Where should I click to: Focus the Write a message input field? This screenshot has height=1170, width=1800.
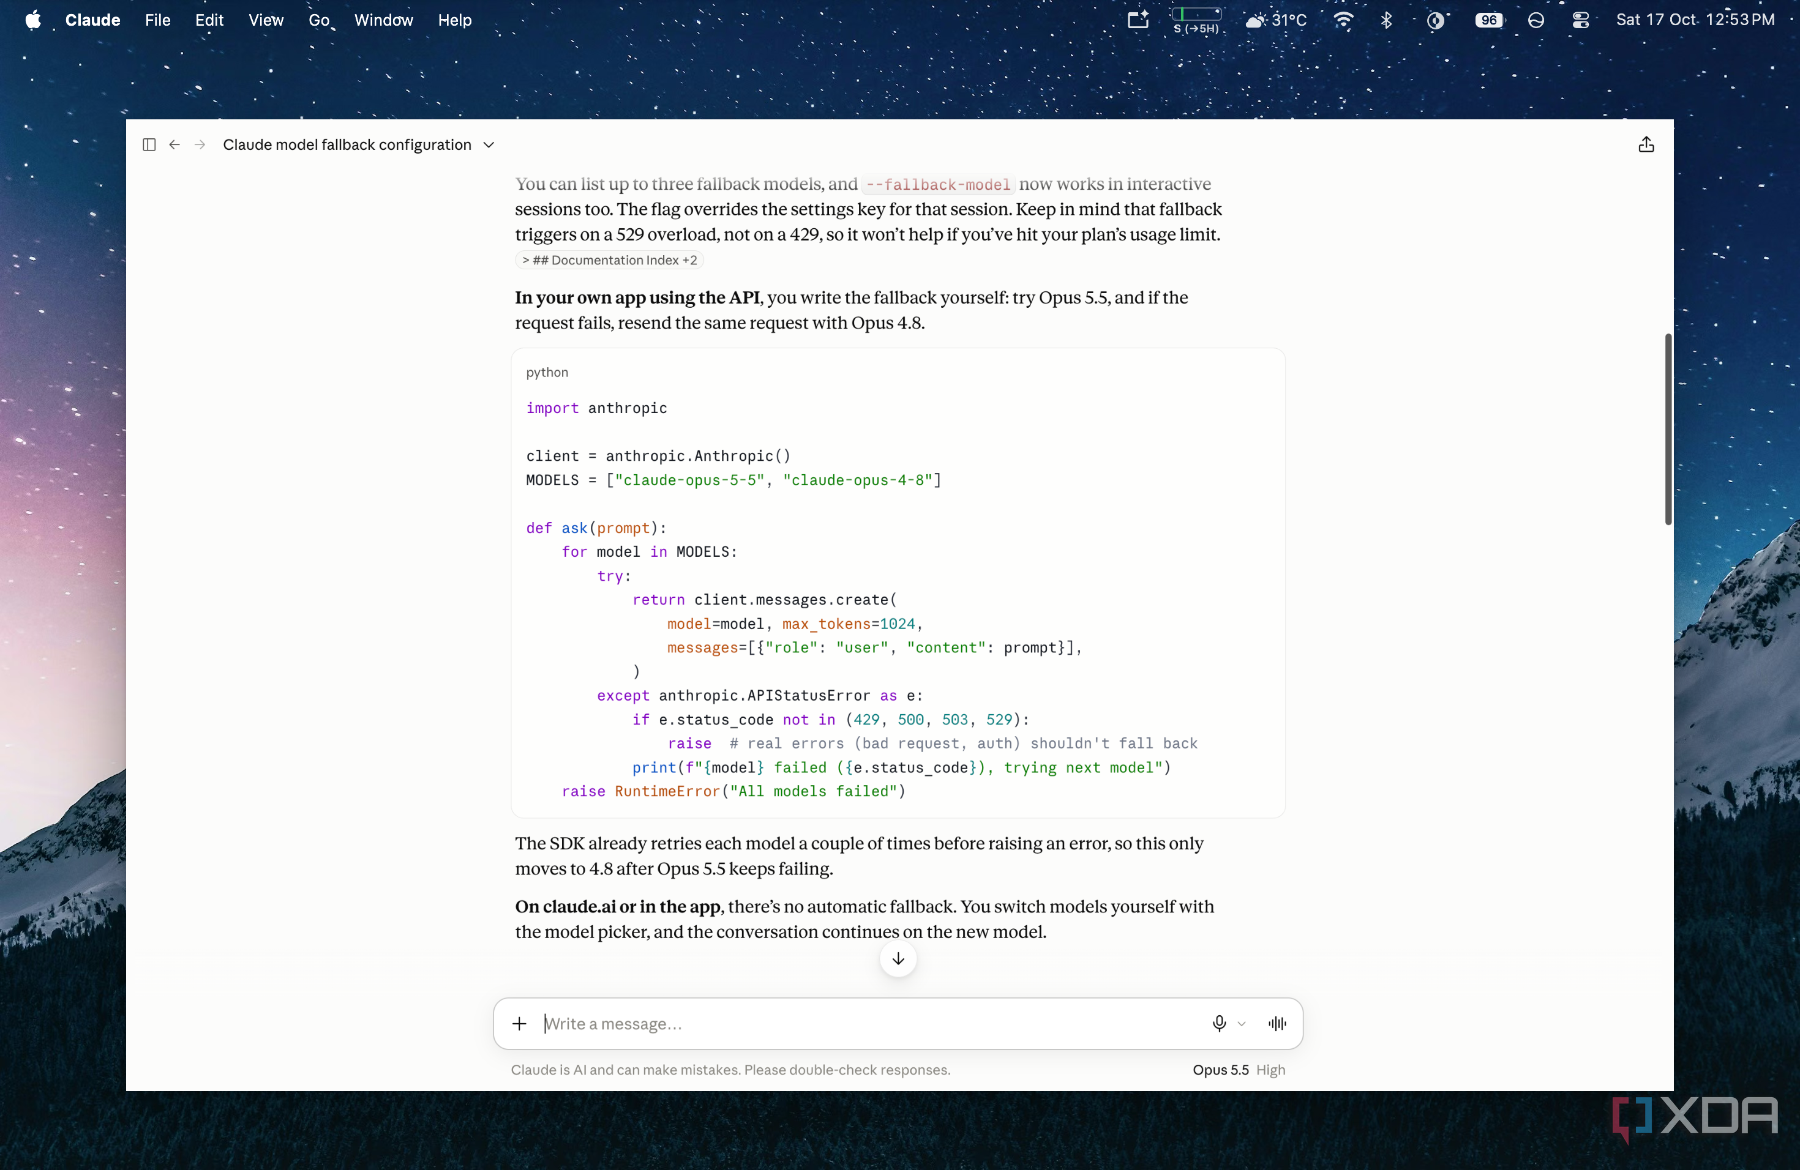click(870, 1023)
